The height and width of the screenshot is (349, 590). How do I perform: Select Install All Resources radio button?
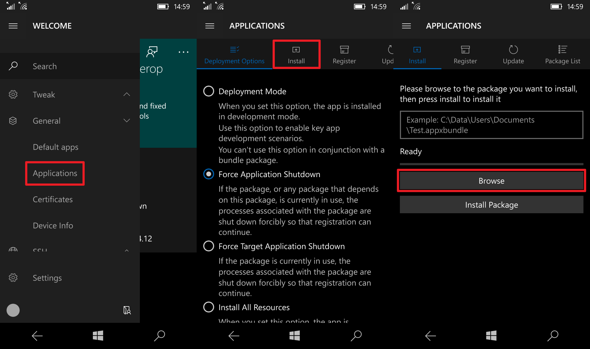pyautogui.click(x=209, y=307)
